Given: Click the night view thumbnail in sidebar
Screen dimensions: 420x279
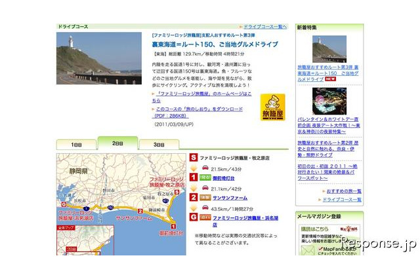Looking at the screenshot, I should (x=329, y=102).
